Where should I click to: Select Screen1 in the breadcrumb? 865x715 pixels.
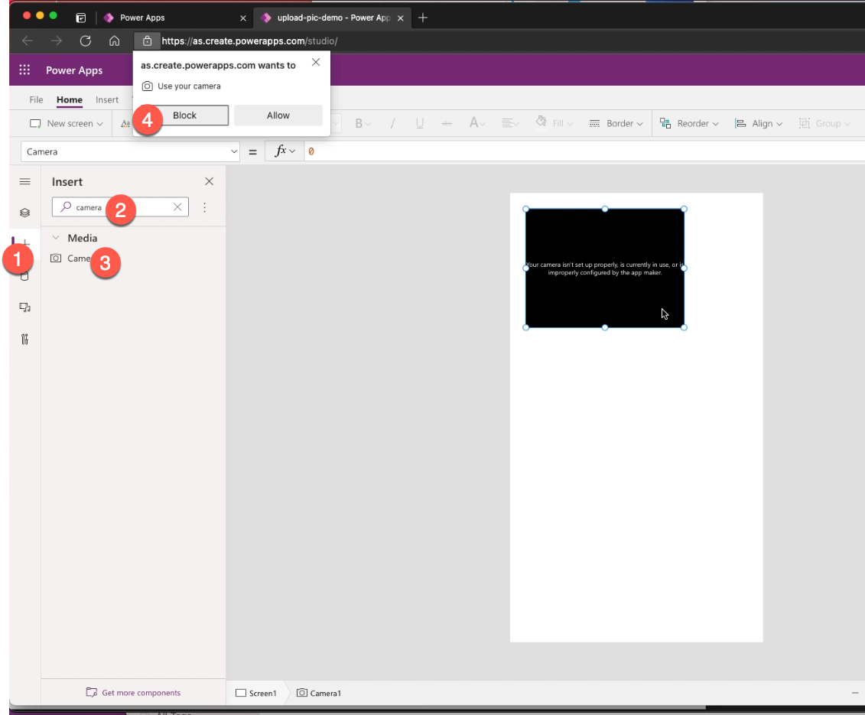(256, 693)
